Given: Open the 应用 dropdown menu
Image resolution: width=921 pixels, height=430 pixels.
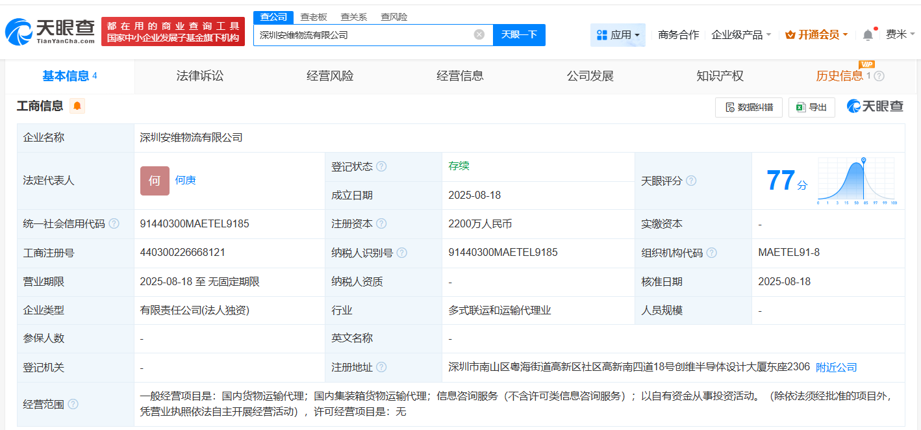Looking at the screenshot, I should [618, 34].
